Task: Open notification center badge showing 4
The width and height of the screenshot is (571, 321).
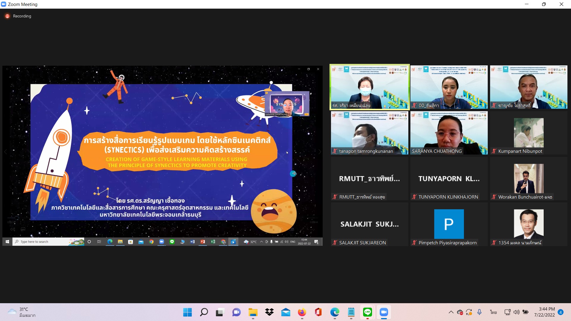Action: pyautogui.click(x=561, y=312)
